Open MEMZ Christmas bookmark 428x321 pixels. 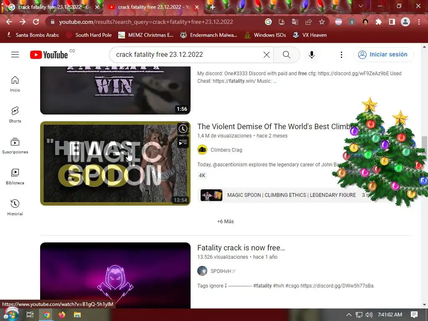146,35
